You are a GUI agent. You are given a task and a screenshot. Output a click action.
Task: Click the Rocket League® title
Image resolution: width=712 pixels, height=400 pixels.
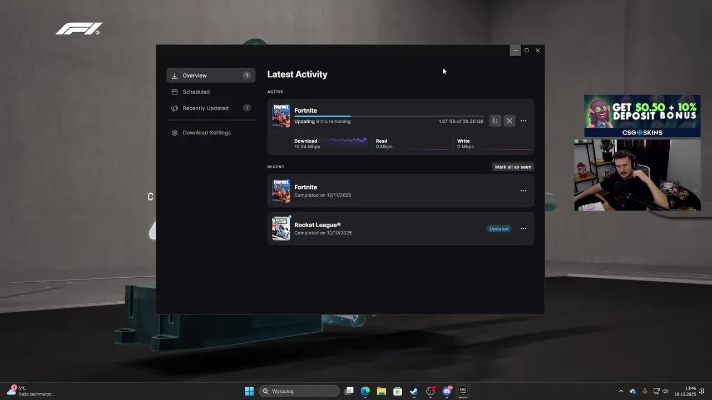point(317,225)
